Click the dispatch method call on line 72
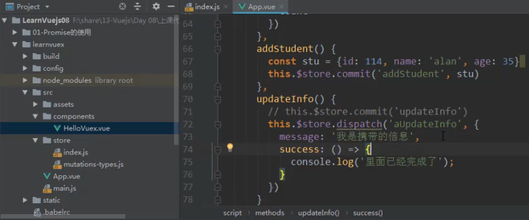Image resolution: width=529 pixels, height=220 pixels. tap(359, 124)
